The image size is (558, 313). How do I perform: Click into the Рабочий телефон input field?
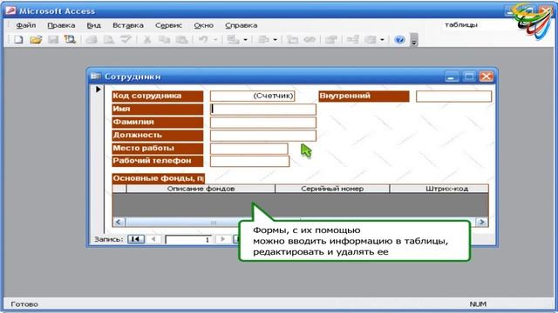point(250,161)
